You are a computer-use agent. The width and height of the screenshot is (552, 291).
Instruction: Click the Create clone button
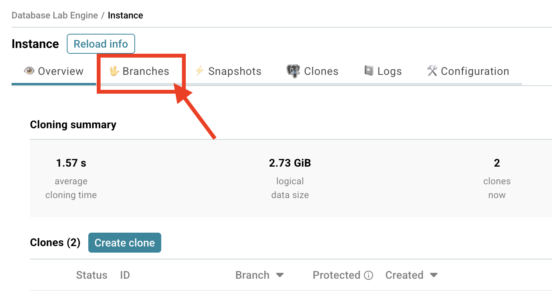(x=125, y=243)
